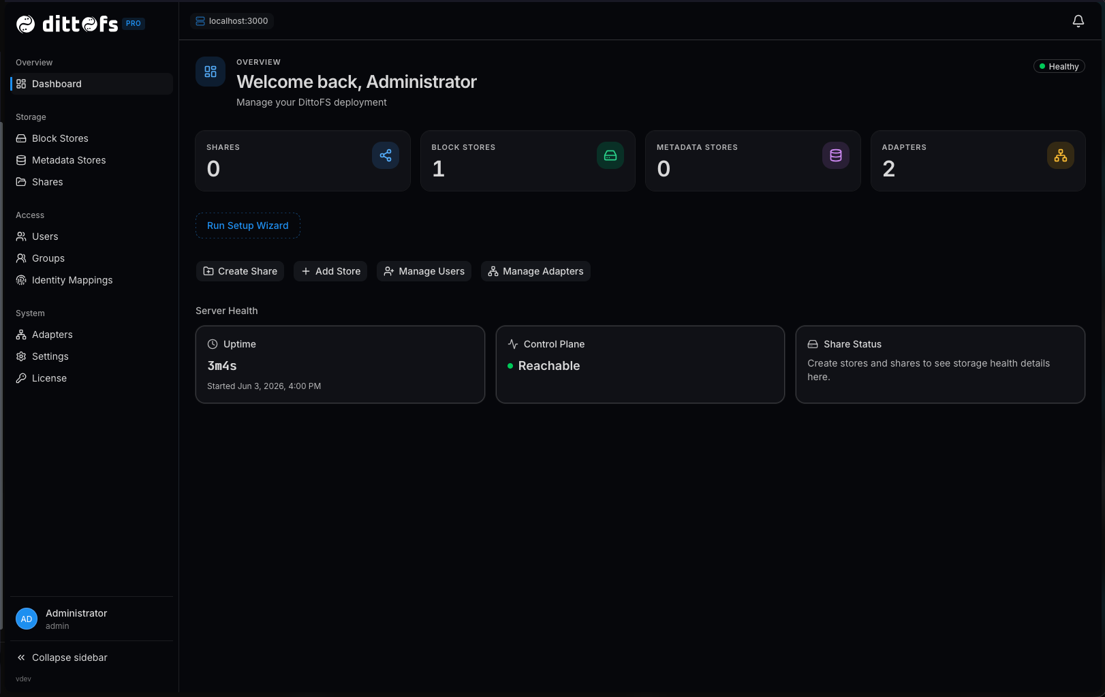
Task: Click the Reachable status text
Action: point(549,366)
